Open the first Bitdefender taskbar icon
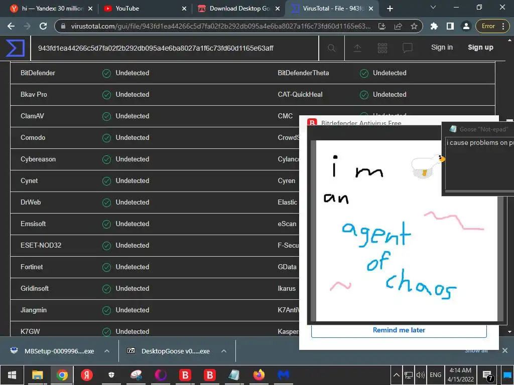 185,375
